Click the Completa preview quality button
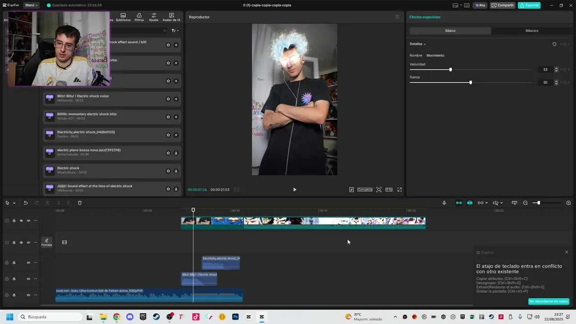Screen dimensions: 576x324 [x=365, y=189]
